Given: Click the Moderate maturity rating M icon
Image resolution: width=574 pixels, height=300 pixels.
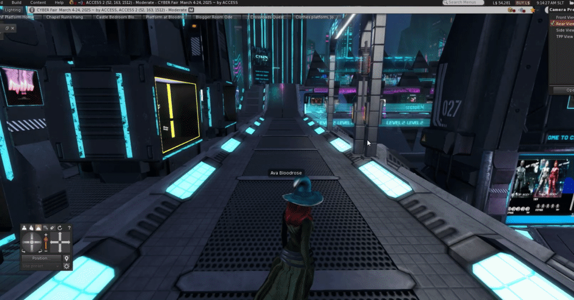Looking at the screenshot, I should (x=191, y=10).
